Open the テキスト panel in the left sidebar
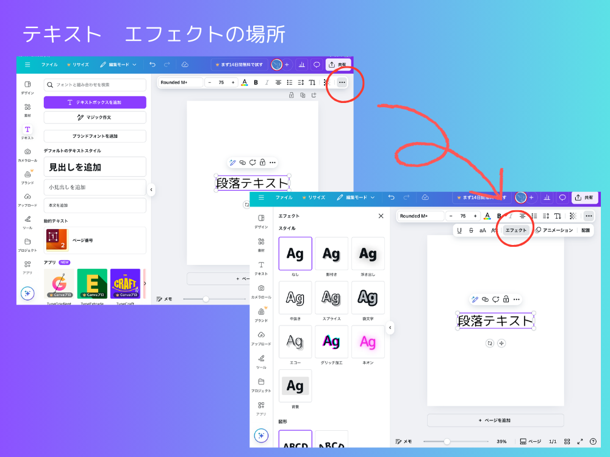The width and height of the screenshot is (610, 457). [x=27, y=129]
